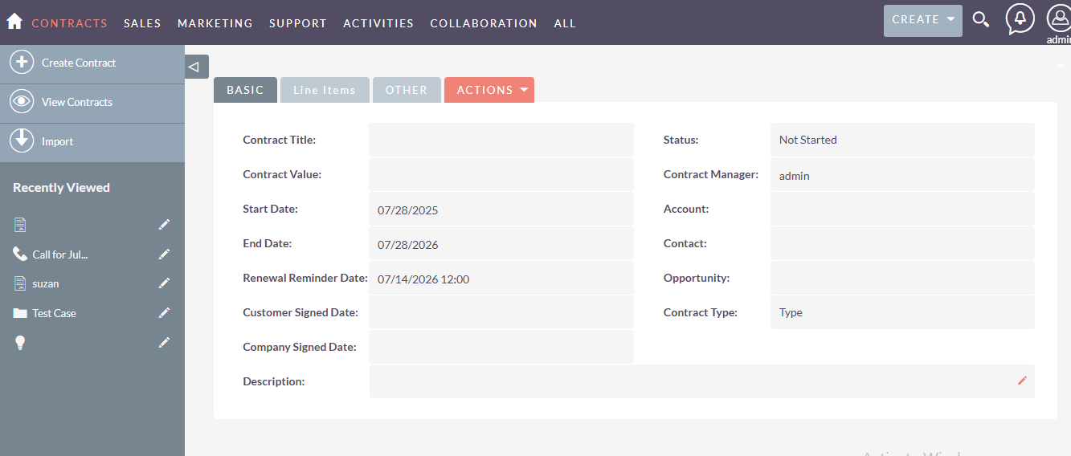
Task: Collapse the sidebar with arrow toggle
Action: (x=194, y=67)
